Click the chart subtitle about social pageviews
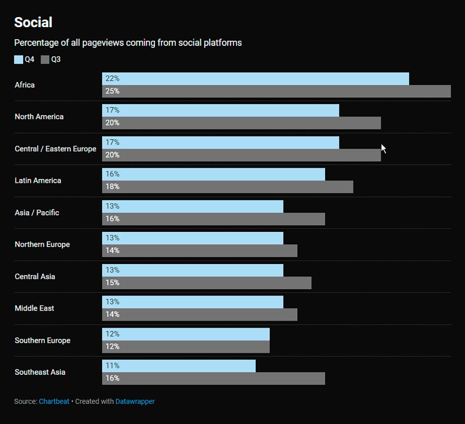This screenshot has width=465, height=424. (x=128, y=43)
